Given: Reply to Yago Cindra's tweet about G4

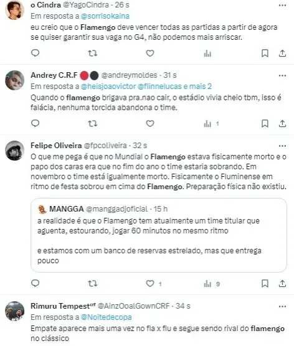Looking at the screenshot, I should pyautogui.click(x=35, y=53).
